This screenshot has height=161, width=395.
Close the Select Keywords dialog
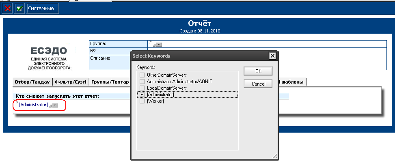click(x=272, y=56)
